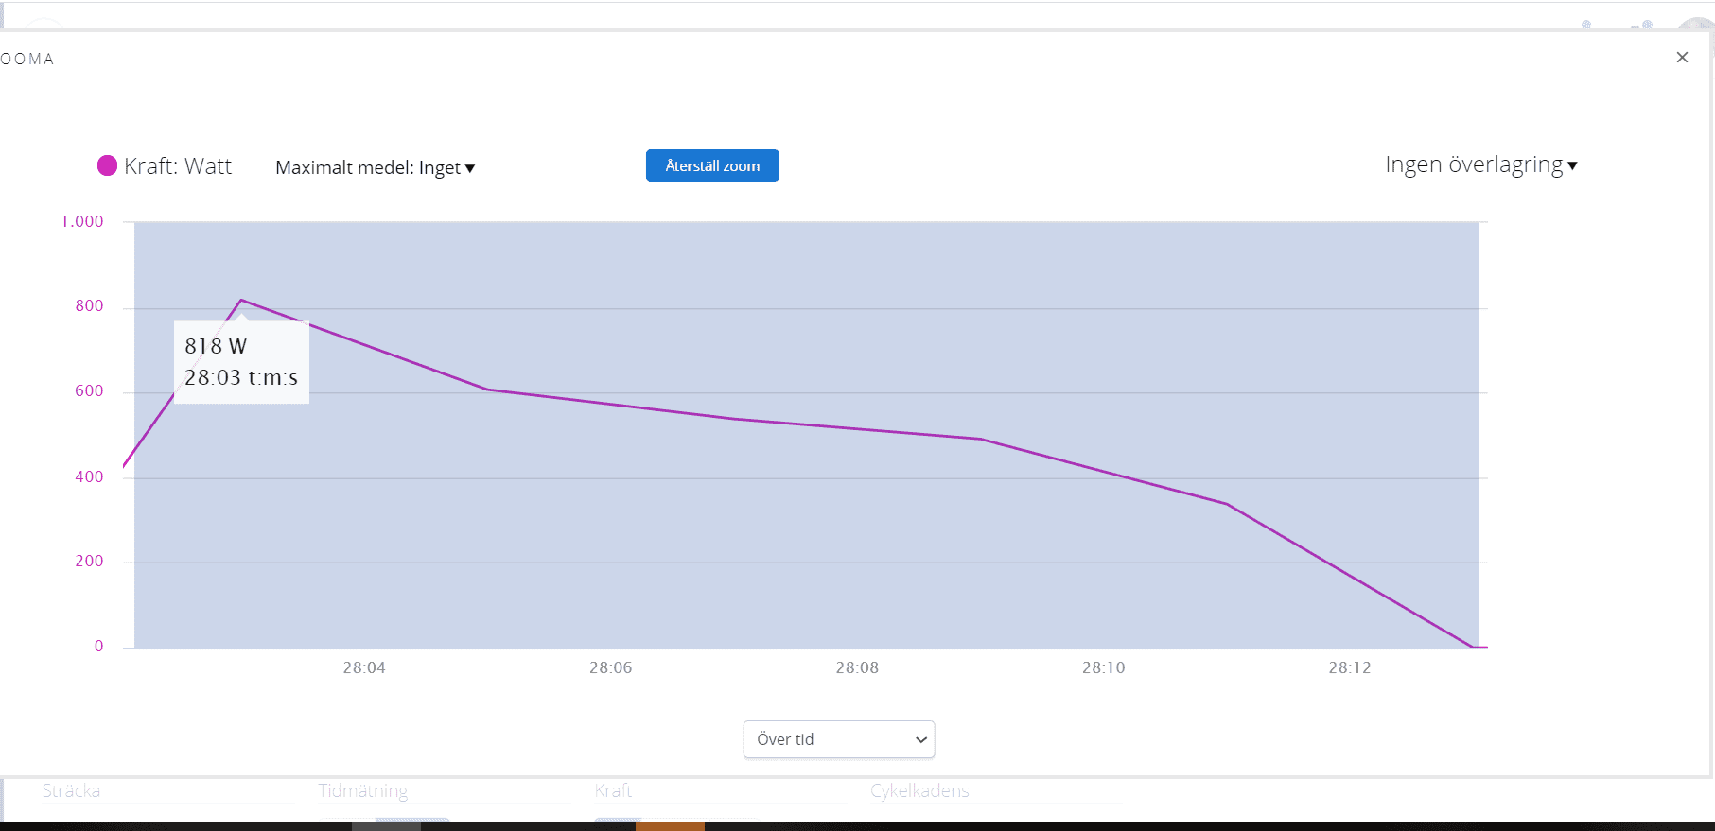Toggle the Kraft: Watt series label
The height and width of the screenshot is (831, 1715).
(178, 166)
